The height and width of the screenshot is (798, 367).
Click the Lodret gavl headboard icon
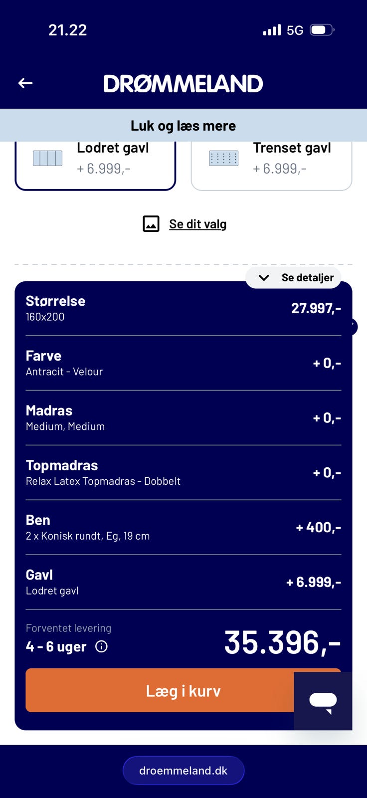click(47, 158)
